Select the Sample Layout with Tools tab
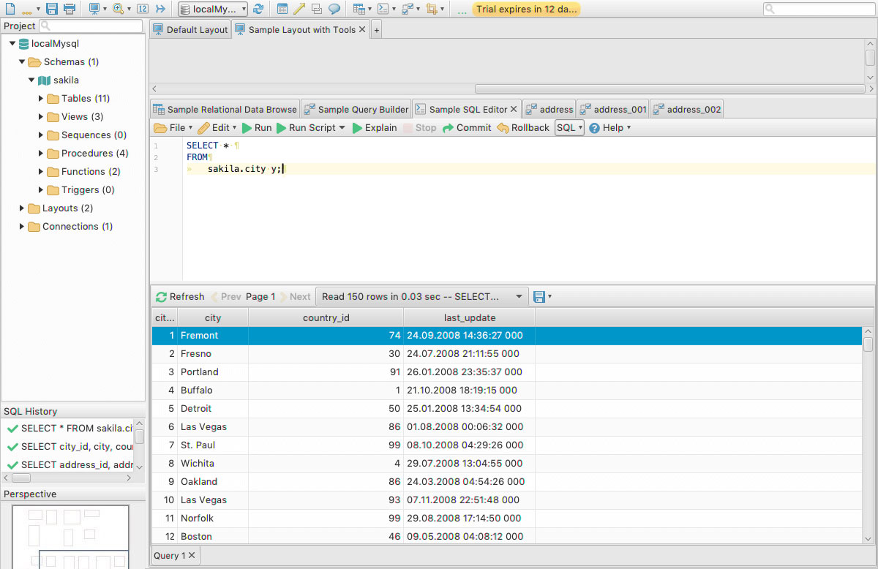The width and height of the screenshot is (878, 569). [301, 30]
